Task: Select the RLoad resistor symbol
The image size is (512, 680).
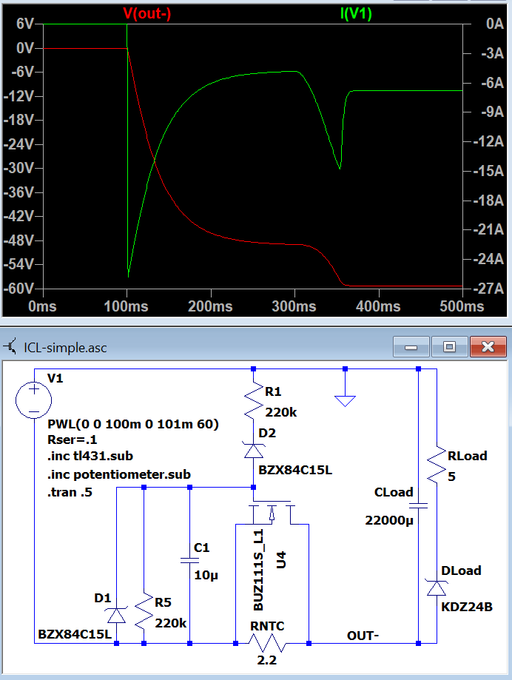Action: click(x=437, y=465)
